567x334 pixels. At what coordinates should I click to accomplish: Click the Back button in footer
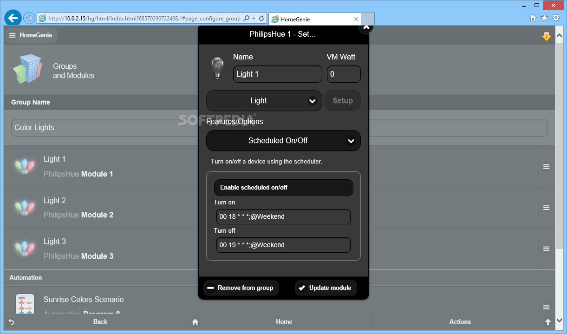(100, 321)
